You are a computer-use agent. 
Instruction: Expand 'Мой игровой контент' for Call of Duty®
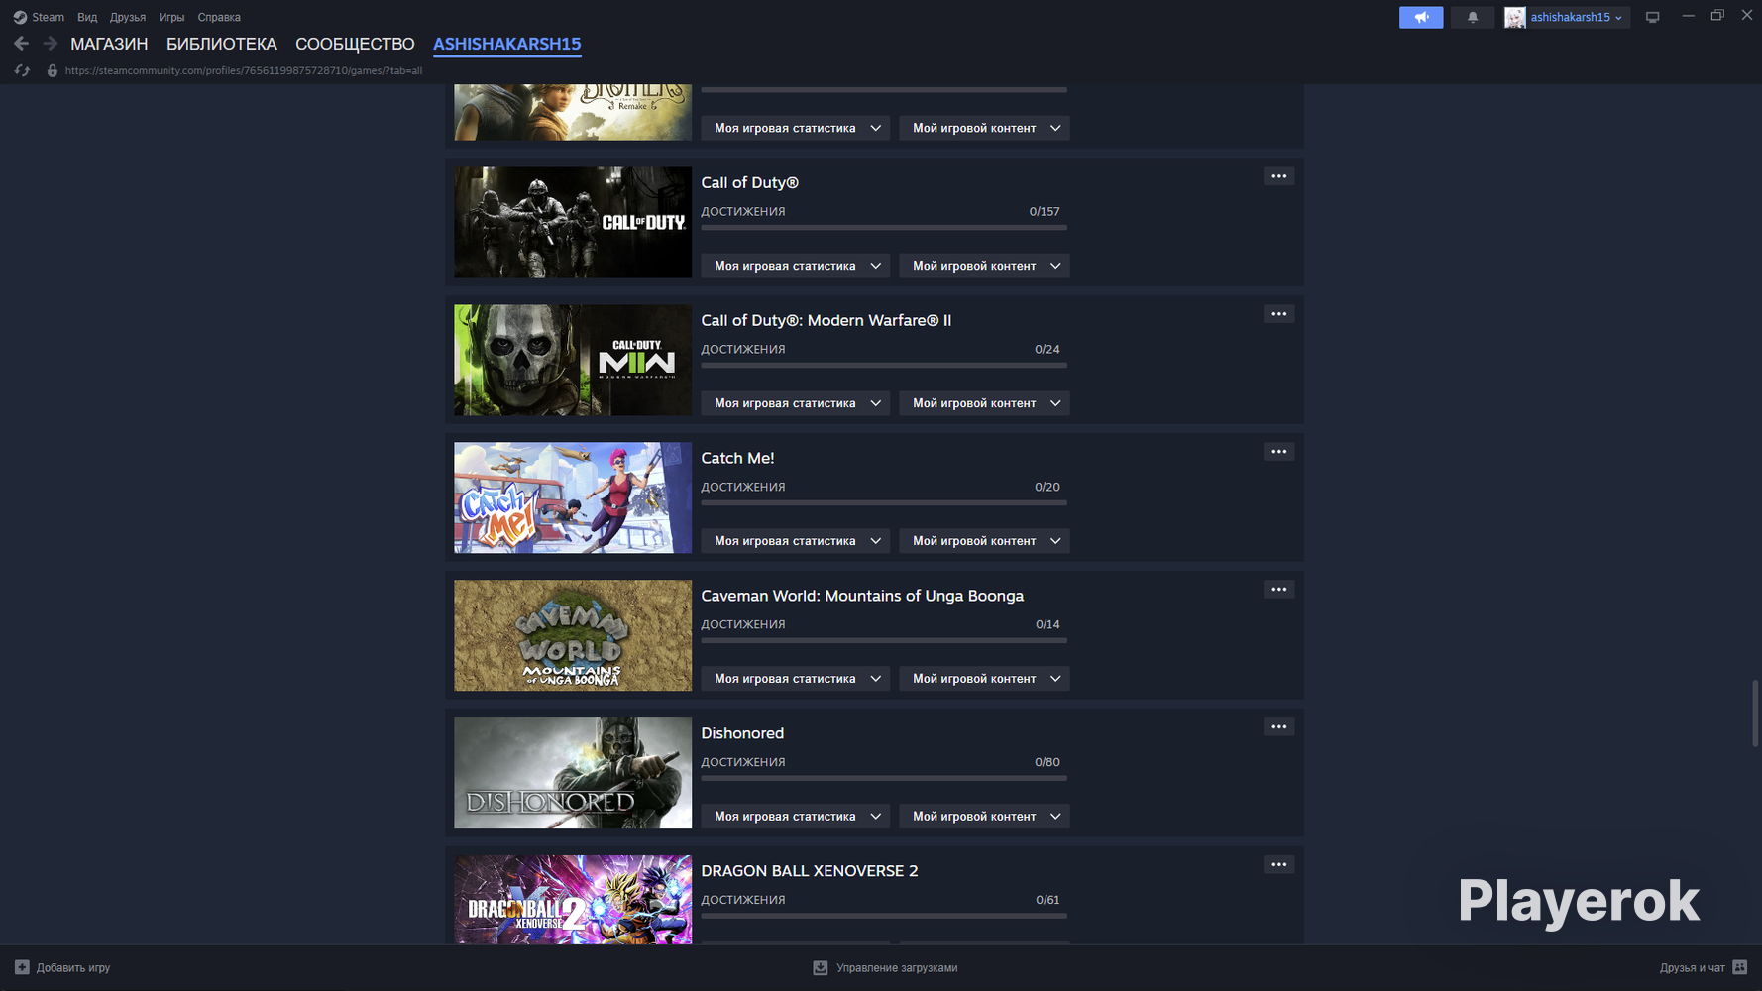tap(984, 266)
